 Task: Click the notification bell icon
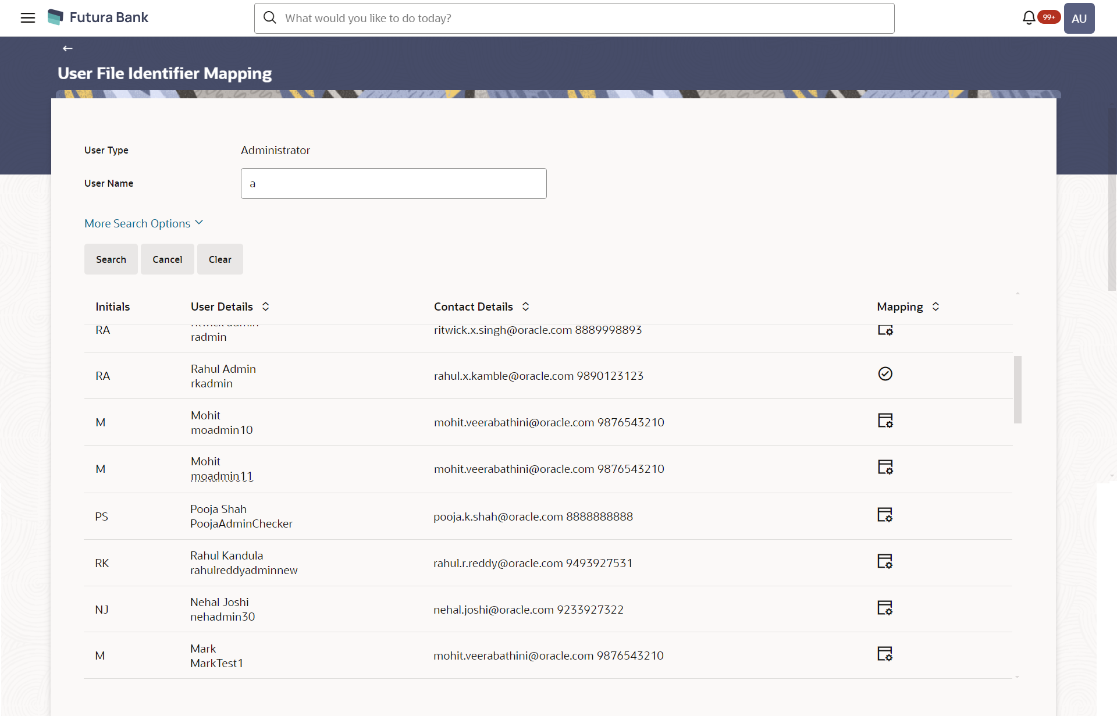1029,18
